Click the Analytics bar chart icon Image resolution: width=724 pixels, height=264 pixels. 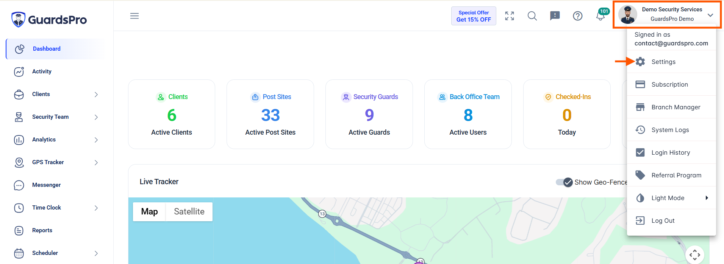pyautogui.click(x=19, y=140)
